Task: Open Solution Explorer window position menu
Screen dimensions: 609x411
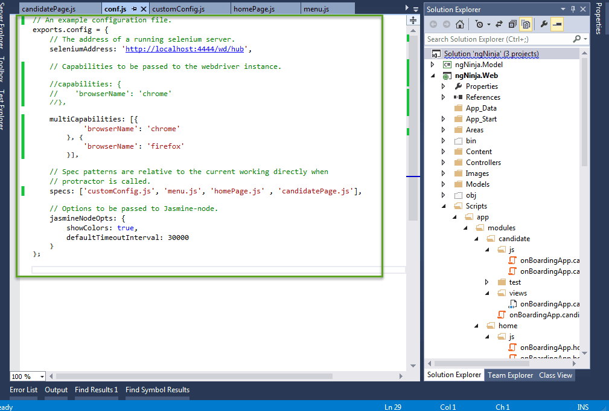Action: coord(563,9)
